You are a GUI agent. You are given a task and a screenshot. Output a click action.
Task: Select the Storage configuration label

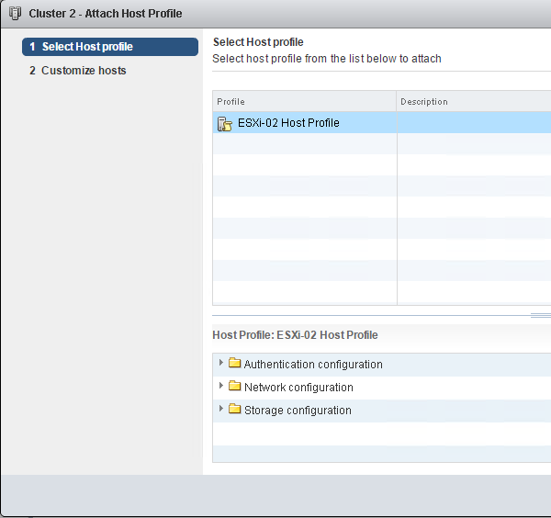click(x=298, y=411)
